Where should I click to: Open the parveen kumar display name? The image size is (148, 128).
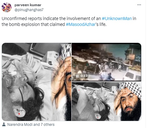pos(28,5)
